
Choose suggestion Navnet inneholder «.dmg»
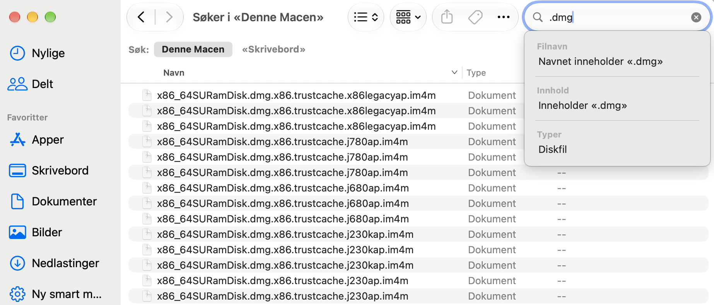[x=600, y=61]
